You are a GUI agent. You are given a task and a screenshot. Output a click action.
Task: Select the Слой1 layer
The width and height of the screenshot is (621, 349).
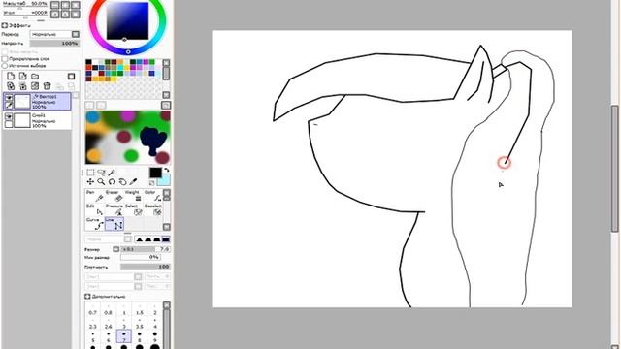click(37, 120)
